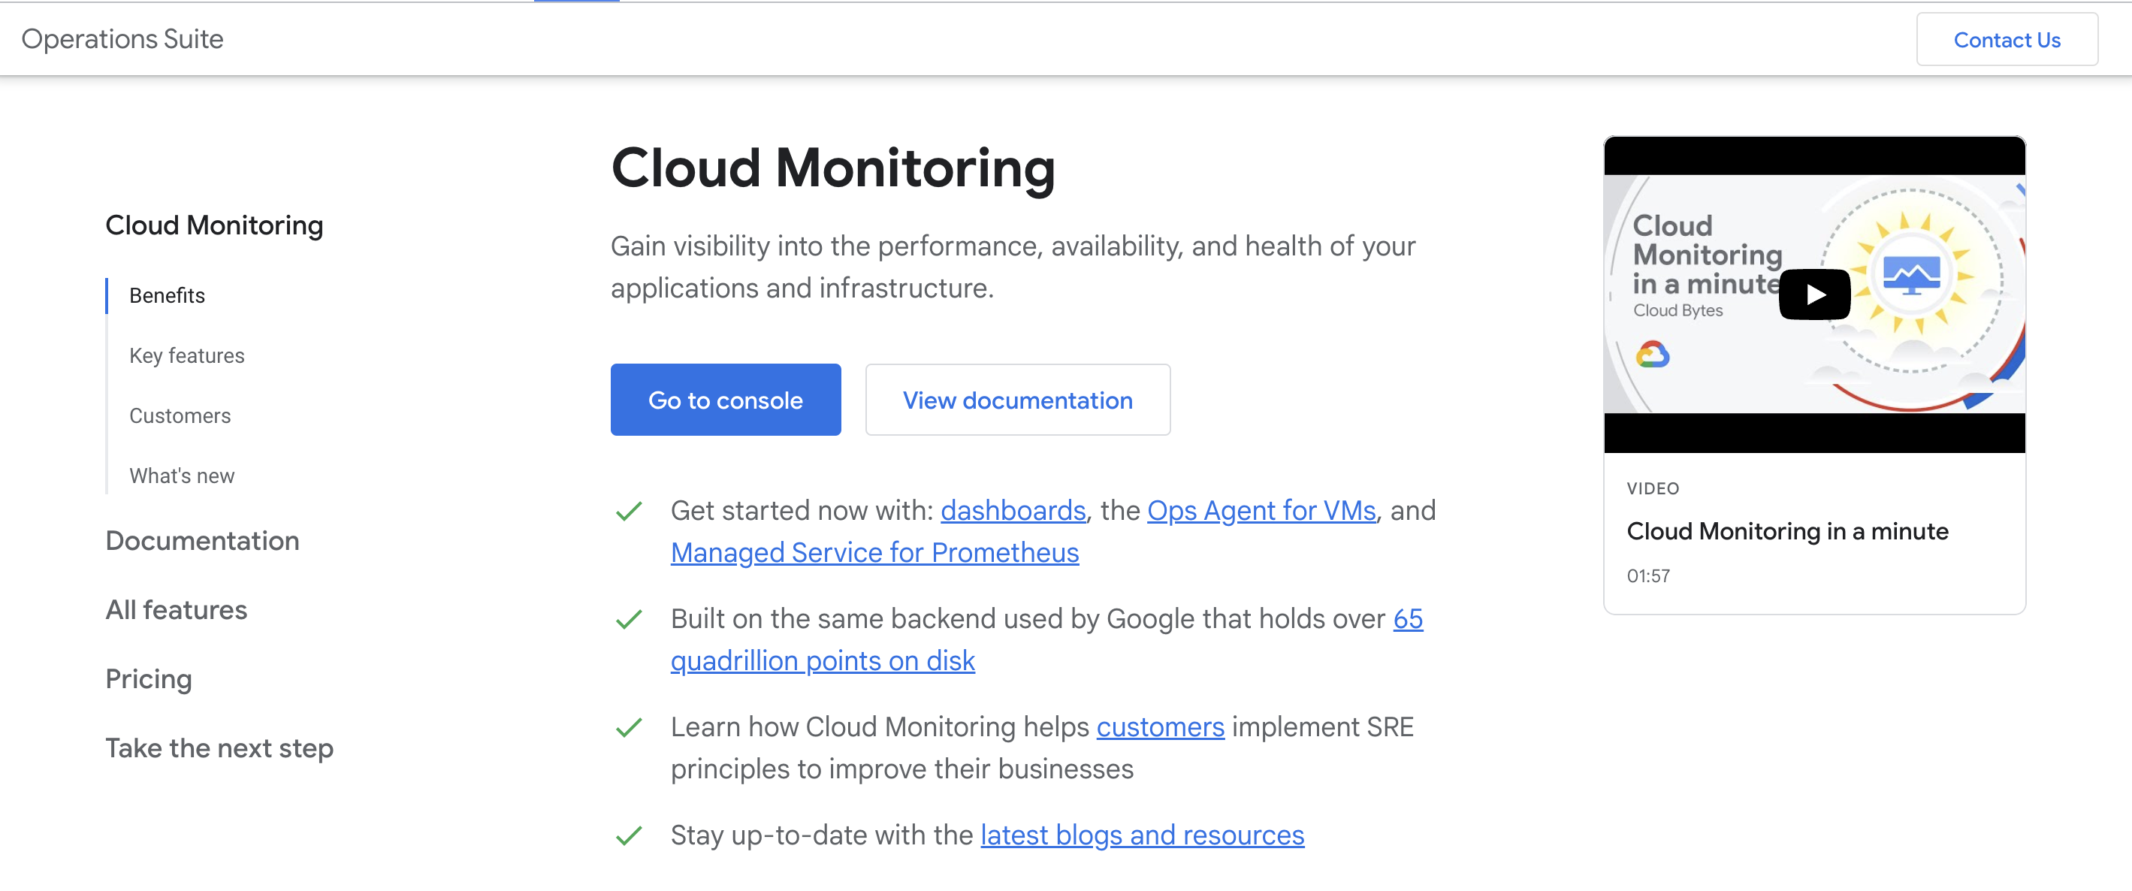2132x891 pixels.
Task: Click the checkmark beside Learn how Cloud Monitoring
Action: tap(629, 727)
